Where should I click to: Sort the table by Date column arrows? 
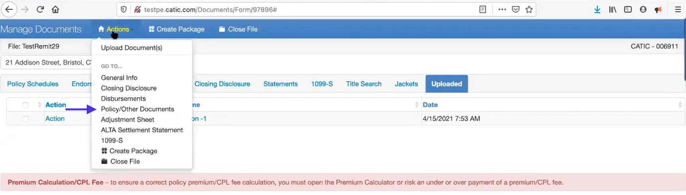(680, 105)
